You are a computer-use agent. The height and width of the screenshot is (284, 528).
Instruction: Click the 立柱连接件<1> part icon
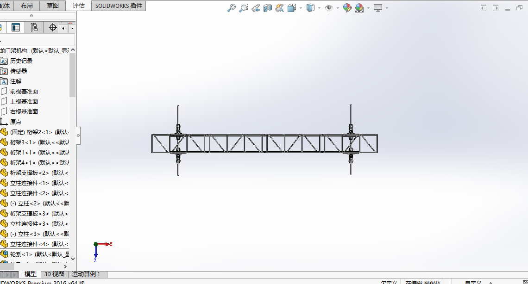point(4,183)
